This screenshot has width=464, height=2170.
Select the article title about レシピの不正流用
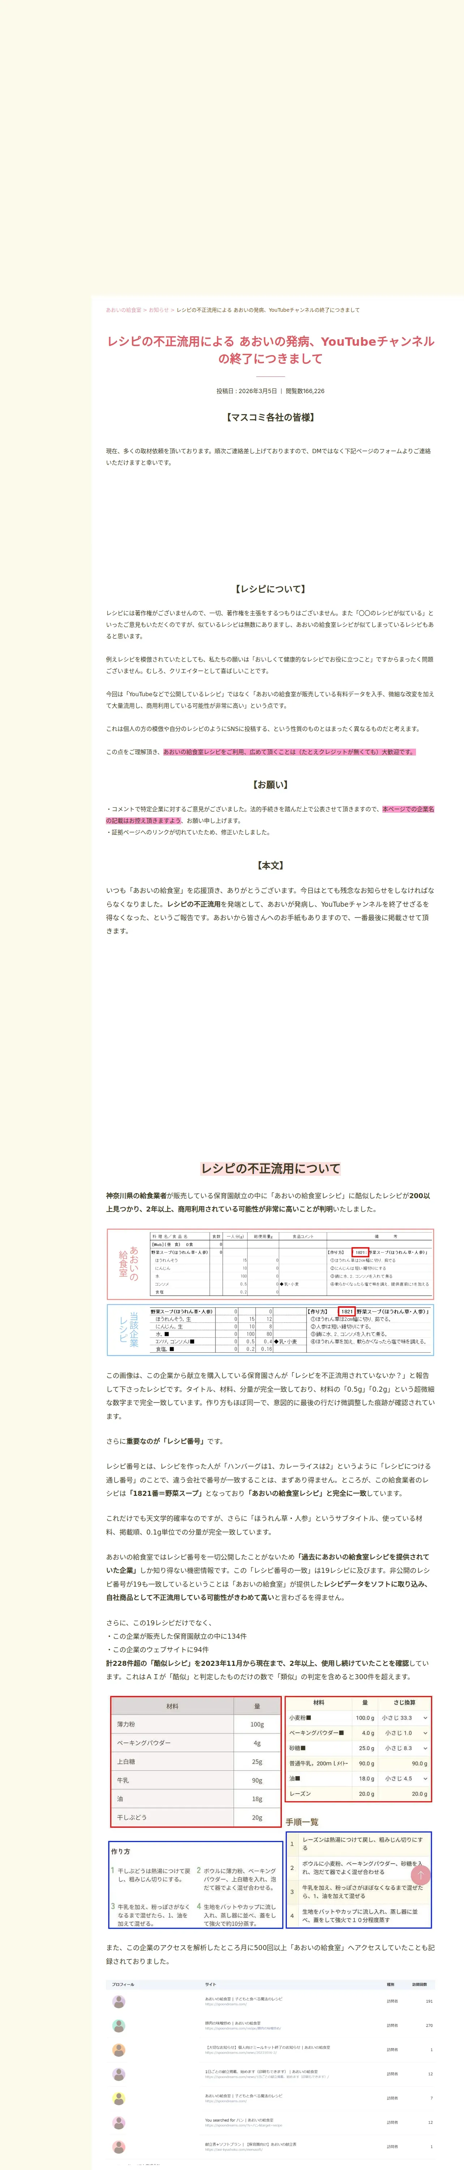[270, 350]
